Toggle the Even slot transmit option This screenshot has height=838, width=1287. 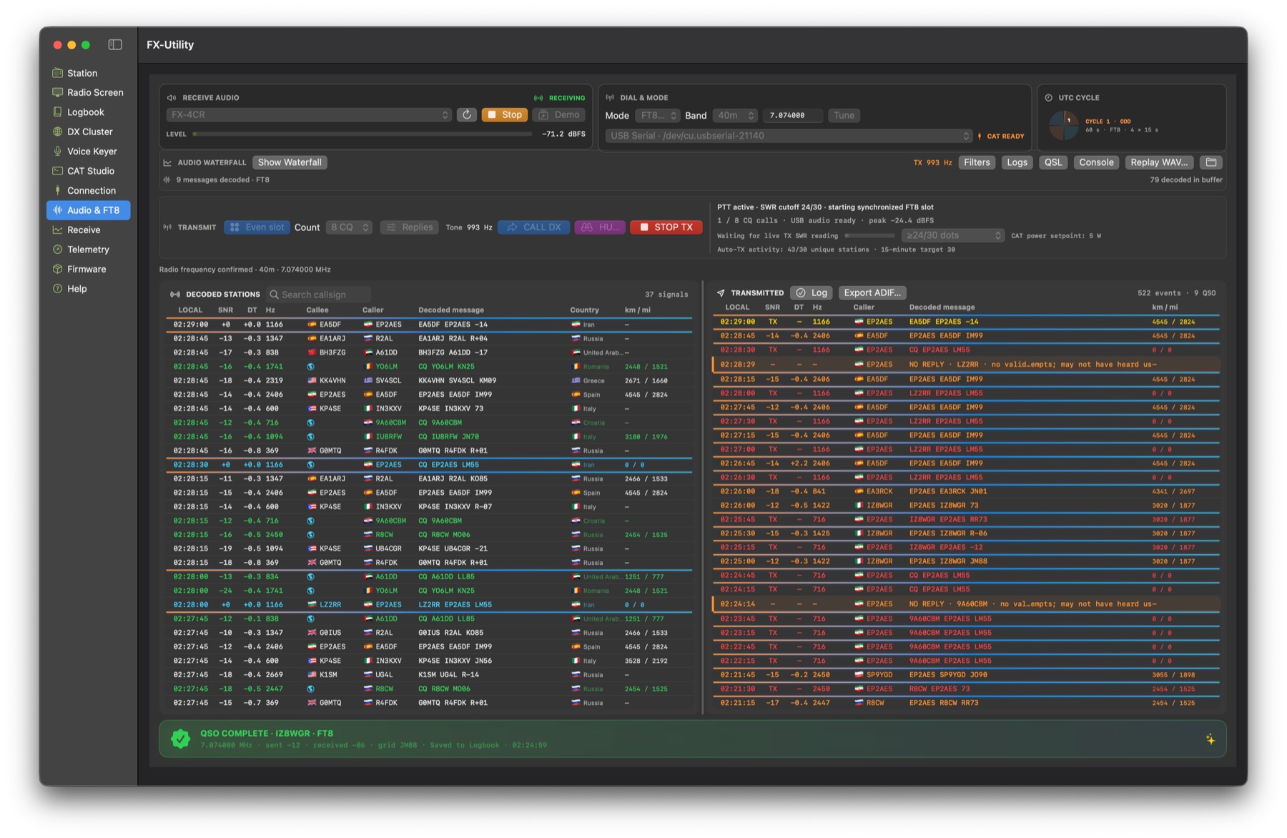pos(257,227)
